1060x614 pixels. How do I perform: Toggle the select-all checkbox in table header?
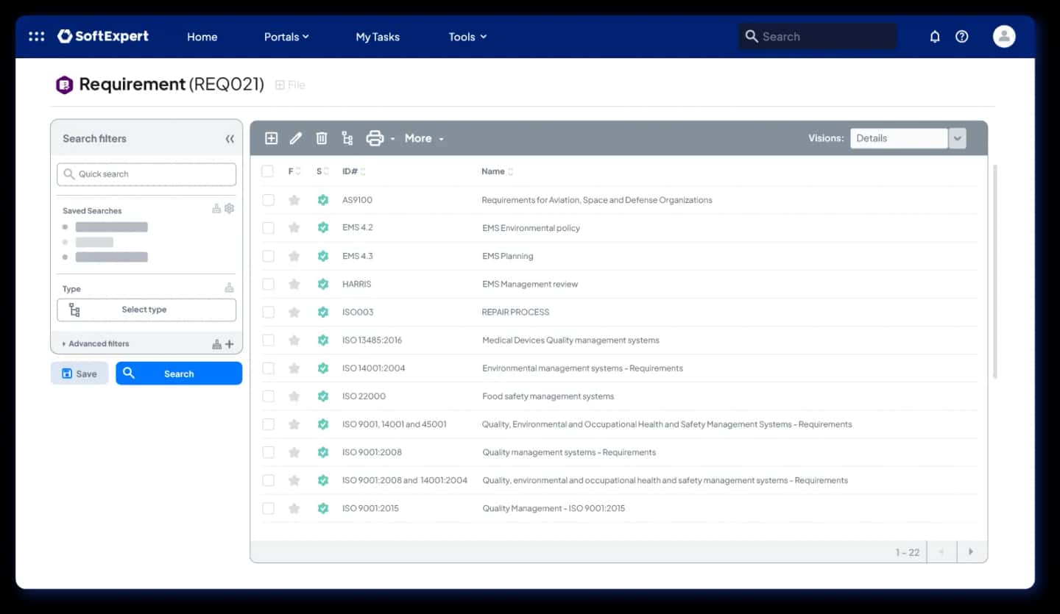268,171
